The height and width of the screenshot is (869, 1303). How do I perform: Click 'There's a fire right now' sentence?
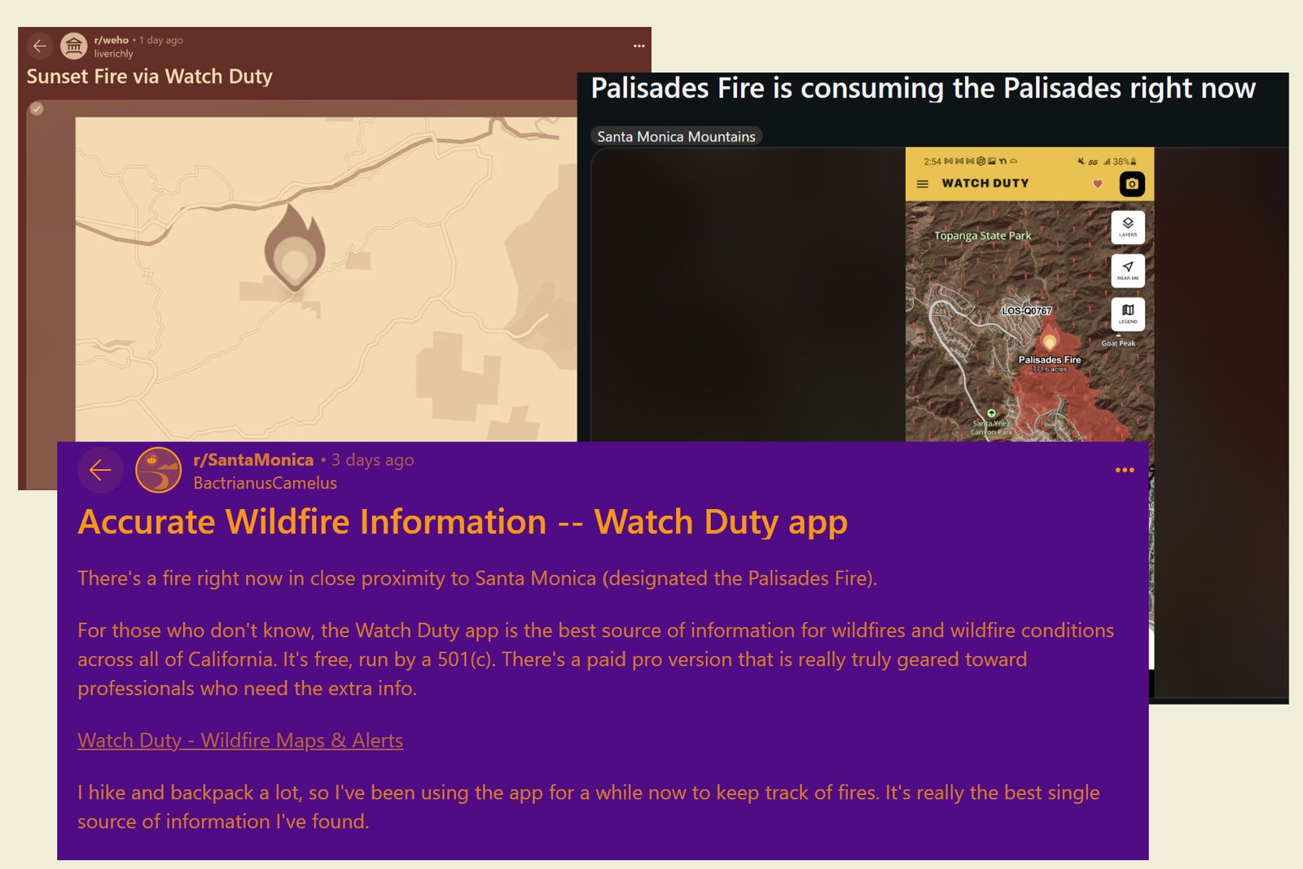(x=477, y=578)
